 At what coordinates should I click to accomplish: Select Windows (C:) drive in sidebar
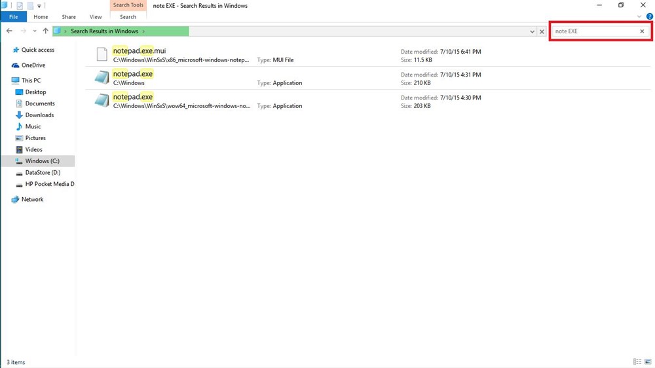[38, 161]
